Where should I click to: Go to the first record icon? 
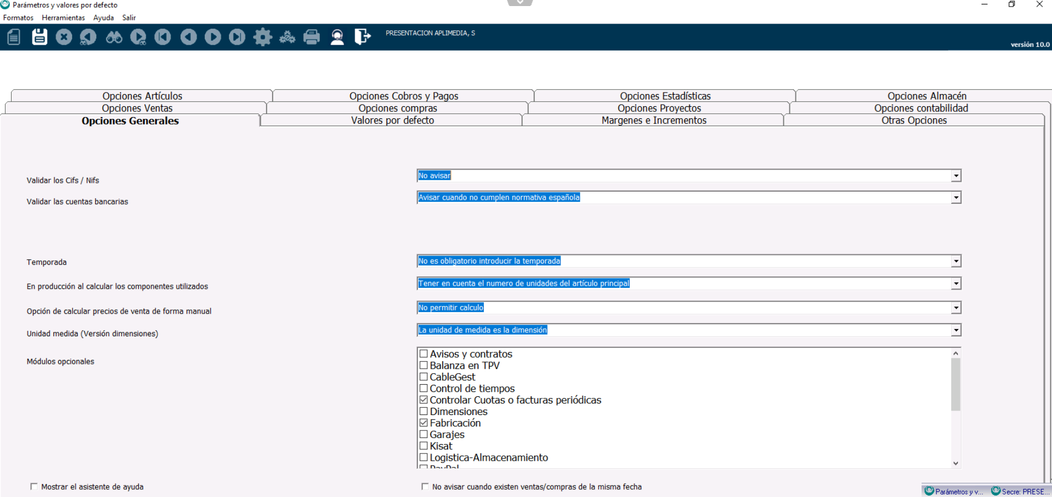coord(162,37)
